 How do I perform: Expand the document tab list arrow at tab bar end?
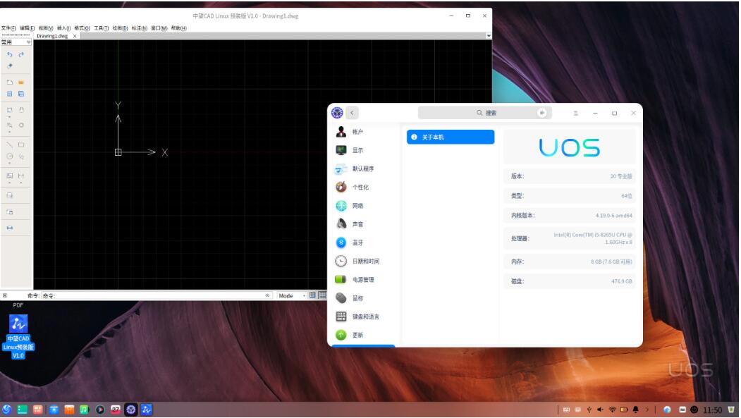click(489, 36)
